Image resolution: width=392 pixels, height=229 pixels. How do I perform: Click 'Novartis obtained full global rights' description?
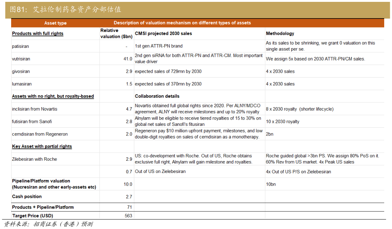point(198,109)
